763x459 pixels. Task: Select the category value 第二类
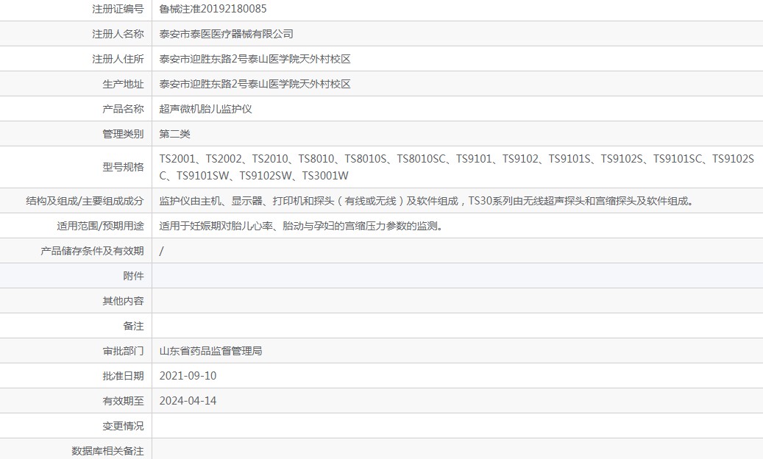tap(174, 134)
